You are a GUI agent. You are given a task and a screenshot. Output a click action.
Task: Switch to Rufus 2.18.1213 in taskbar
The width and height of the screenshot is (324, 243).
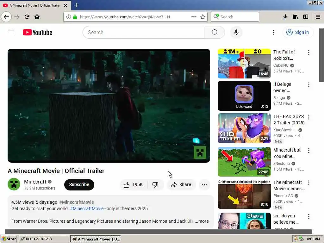44,239
